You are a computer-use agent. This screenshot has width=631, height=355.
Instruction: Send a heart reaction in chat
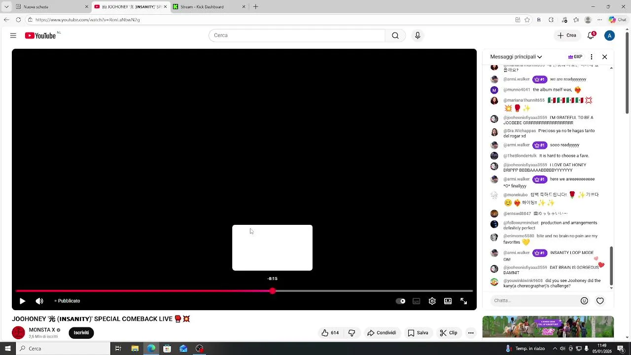(600, 301)
